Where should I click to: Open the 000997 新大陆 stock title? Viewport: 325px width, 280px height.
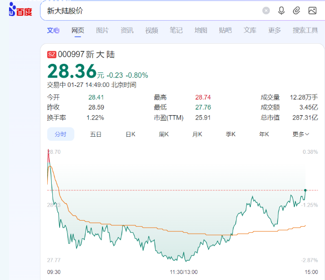point(86,55)
